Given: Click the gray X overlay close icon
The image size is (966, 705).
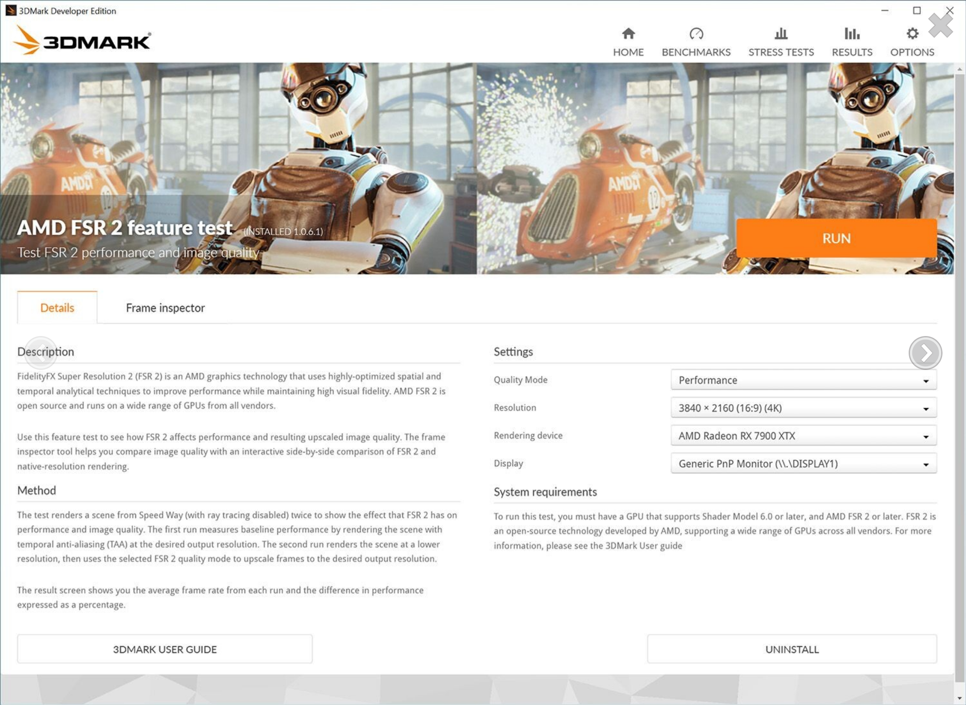Looking at the screenshot, I should 940,25.
